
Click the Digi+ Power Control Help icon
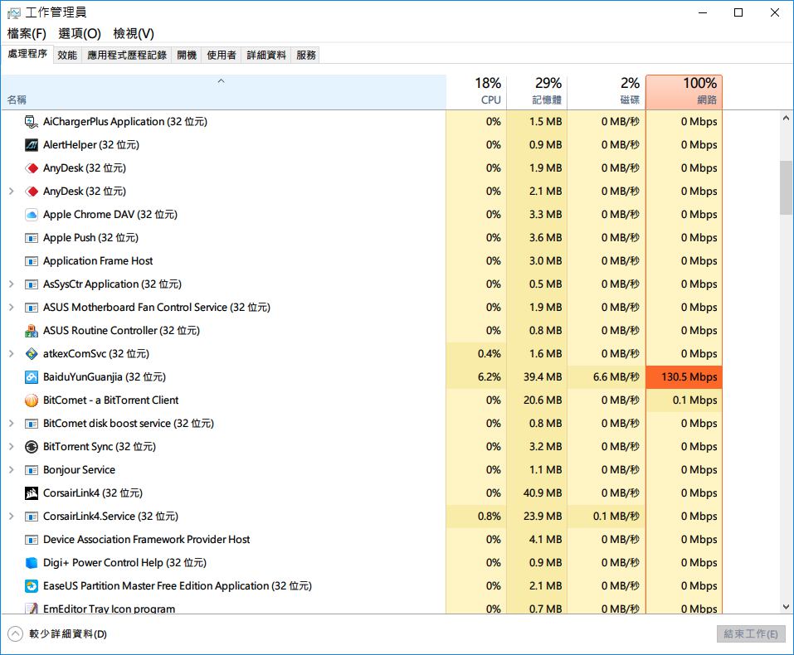coord(32,563)
